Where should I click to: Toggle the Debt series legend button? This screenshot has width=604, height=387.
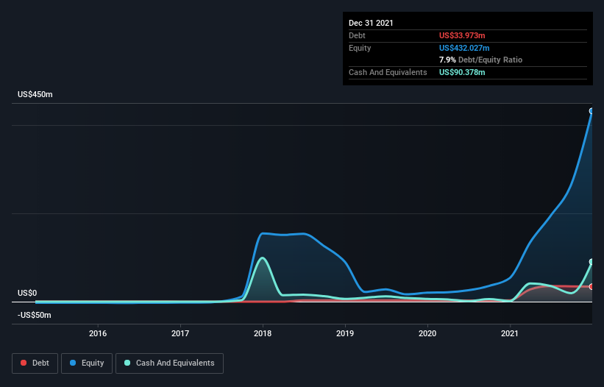click(35, 363)
